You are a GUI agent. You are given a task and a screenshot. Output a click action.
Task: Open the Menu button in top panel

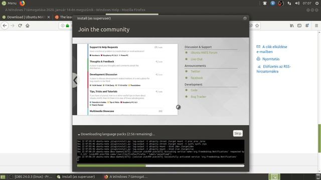click(x=9, y=3)
